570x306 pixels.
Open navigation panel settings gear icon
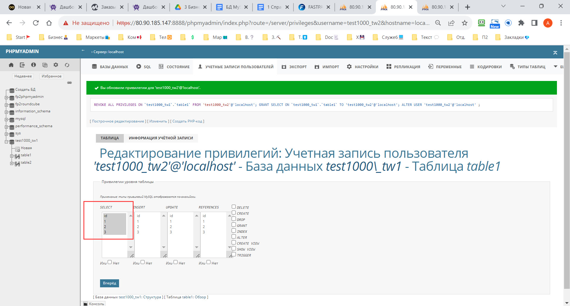[56, 65]
